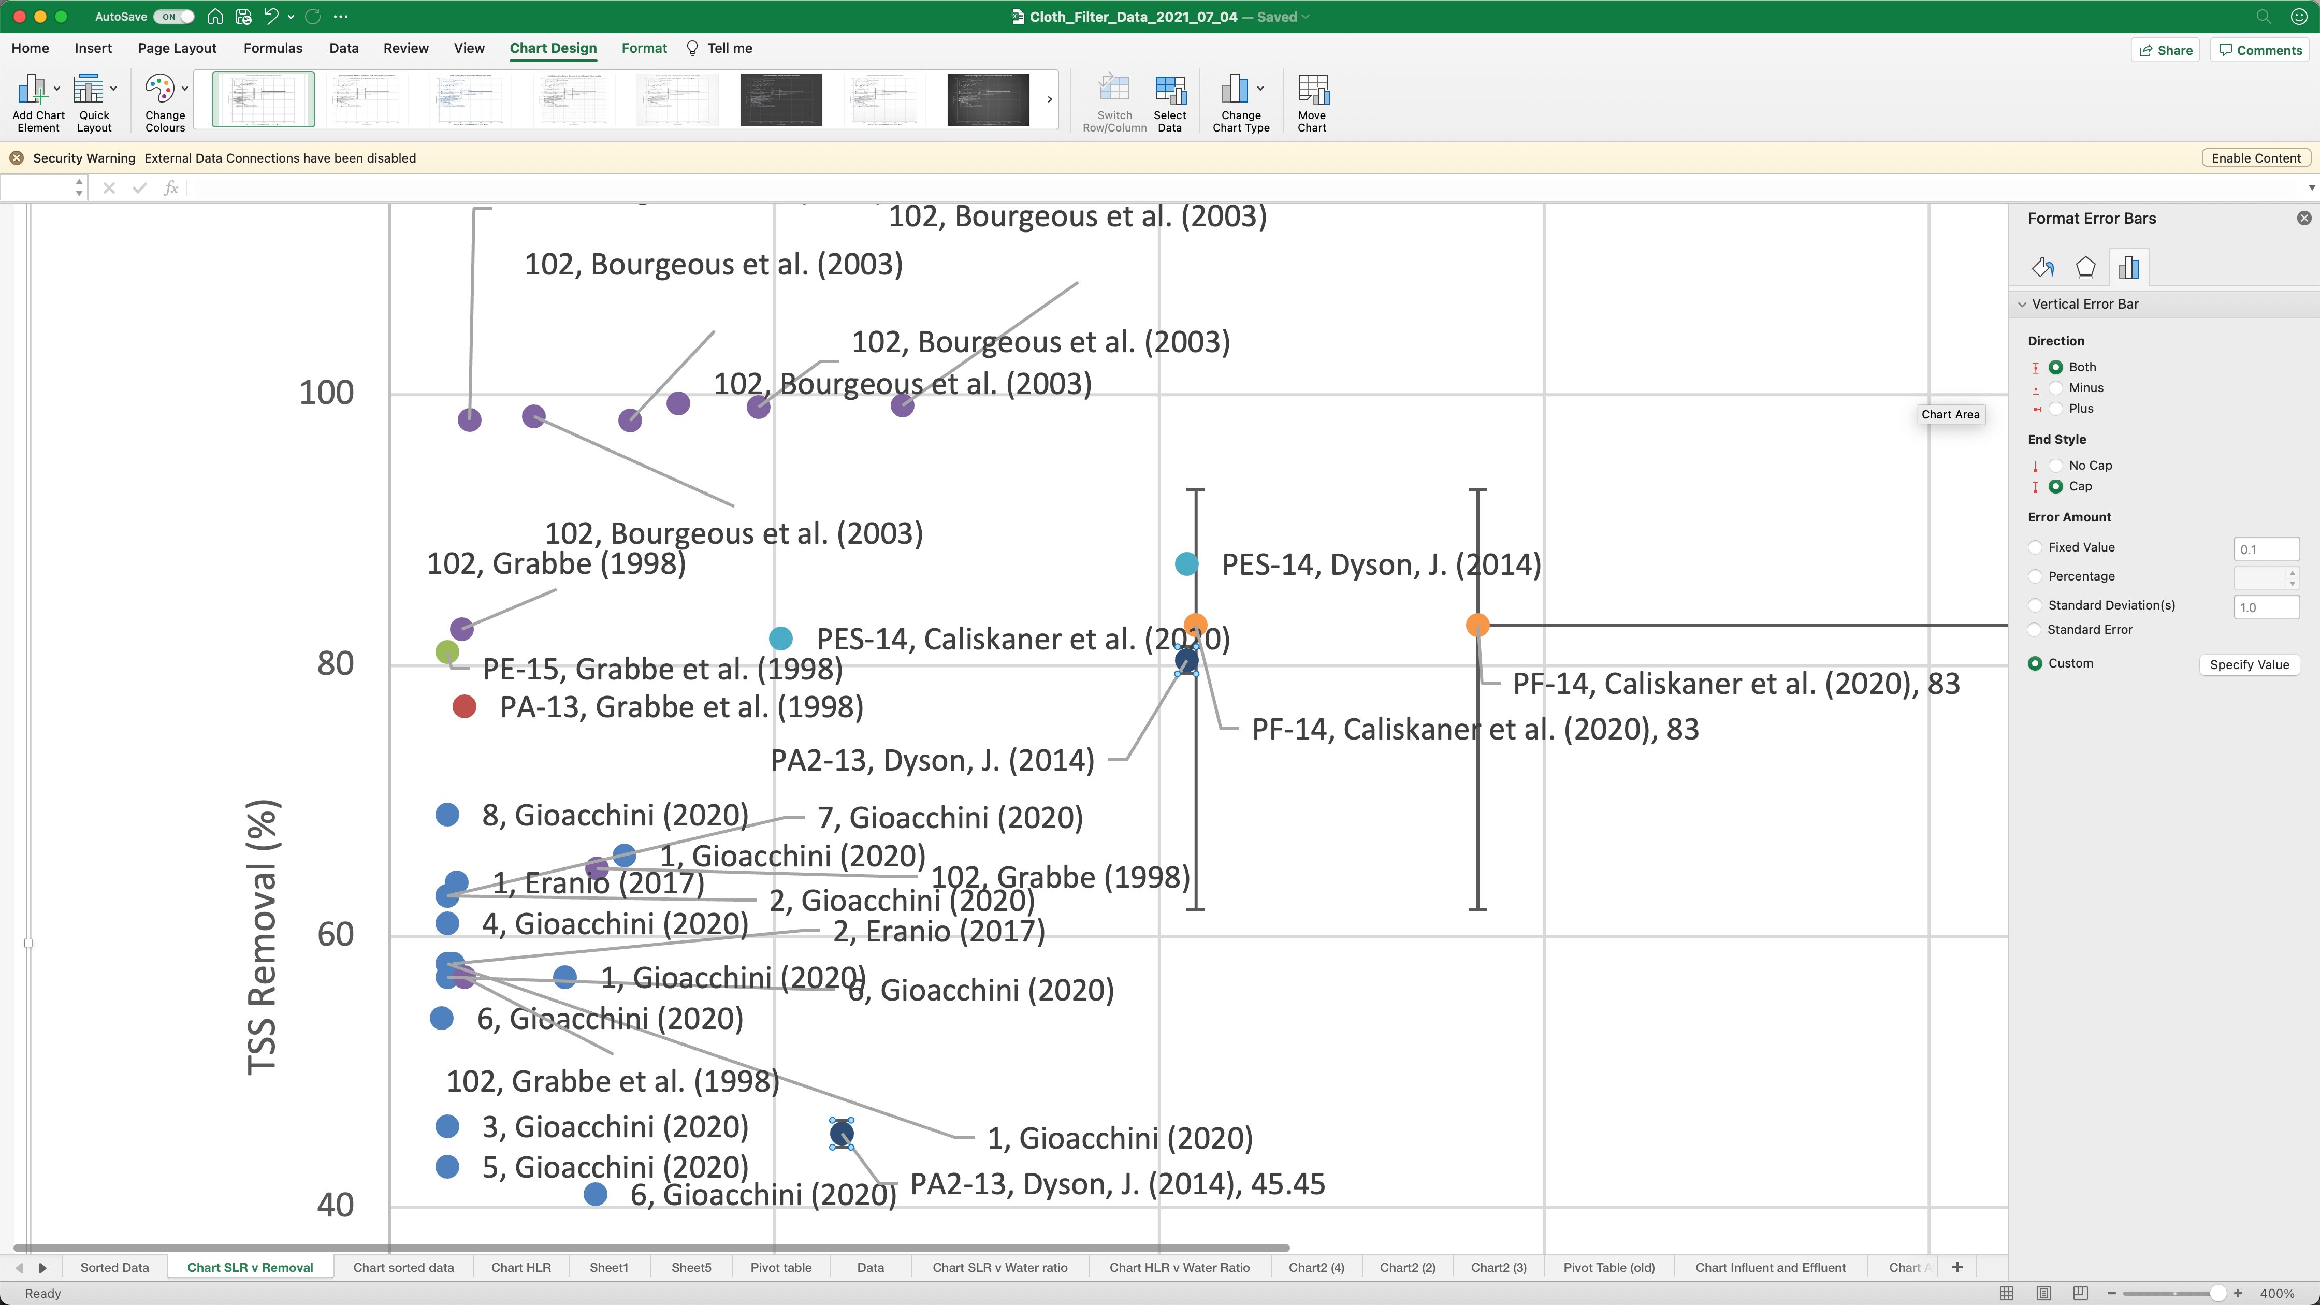
Task: Open the Undo history dropdown arrow
Action: [x=291, y=16]
